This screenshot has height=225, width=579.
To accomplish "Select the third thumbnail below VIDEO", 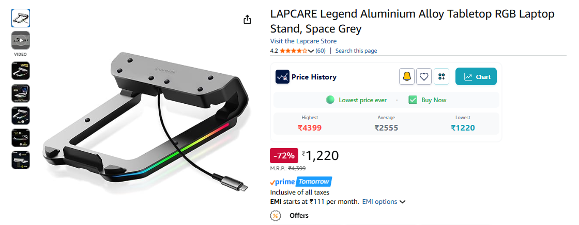I will (x=21, y=116).
